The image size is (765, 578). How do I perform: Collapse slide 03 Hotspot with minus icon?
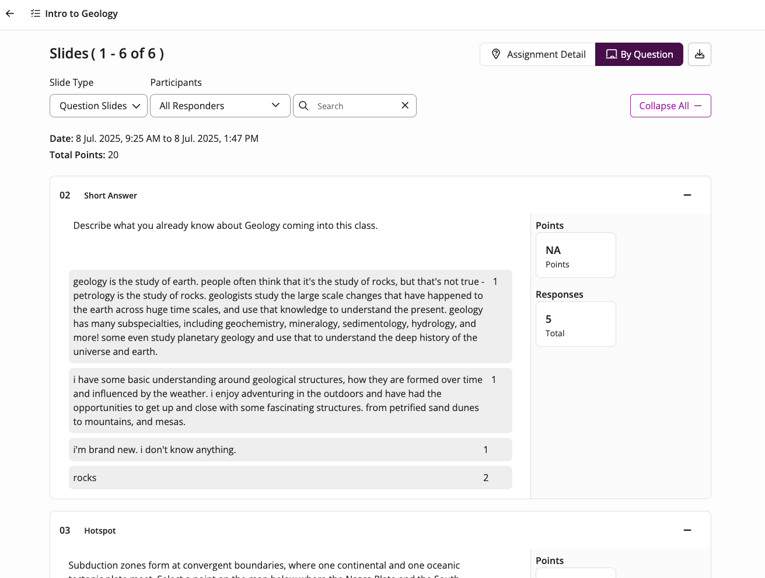[687, 530]
